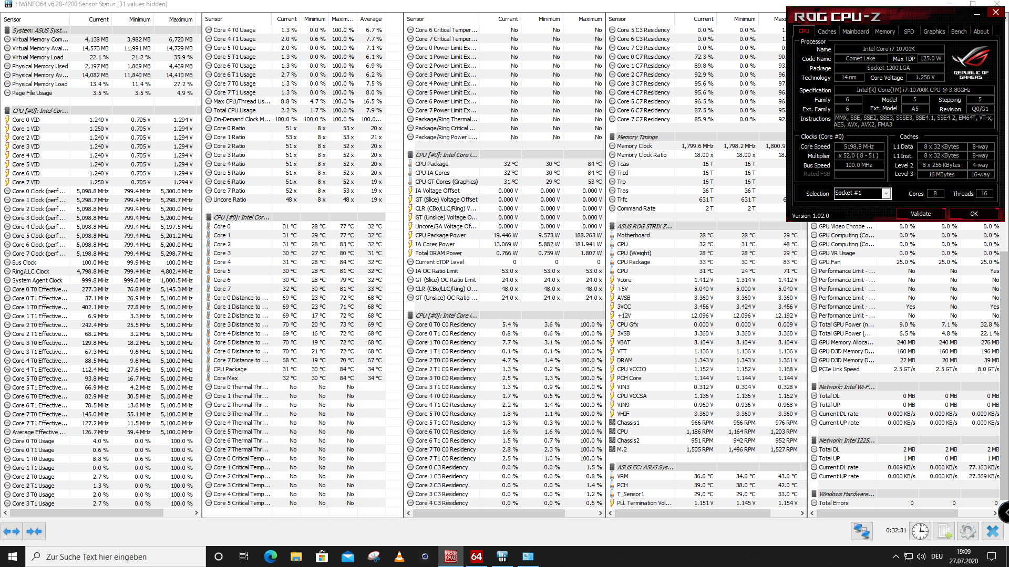Select the 'System: ASUS Syst...' group header
This screenshot has width=1009, height=567.
[x=99, y=30]
